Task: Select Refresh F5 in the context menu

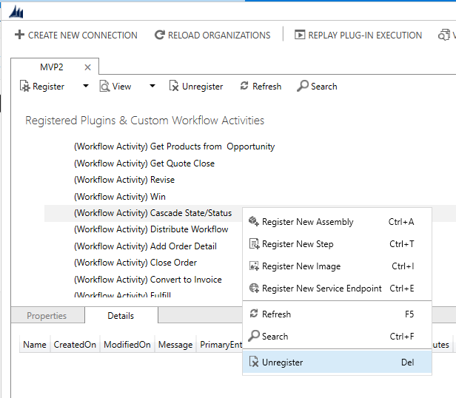Action: [x=337, y=314]
